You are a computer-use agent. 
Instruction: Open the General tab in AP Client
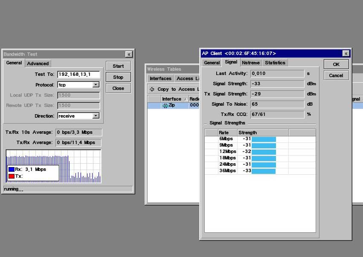pos(212,63)
